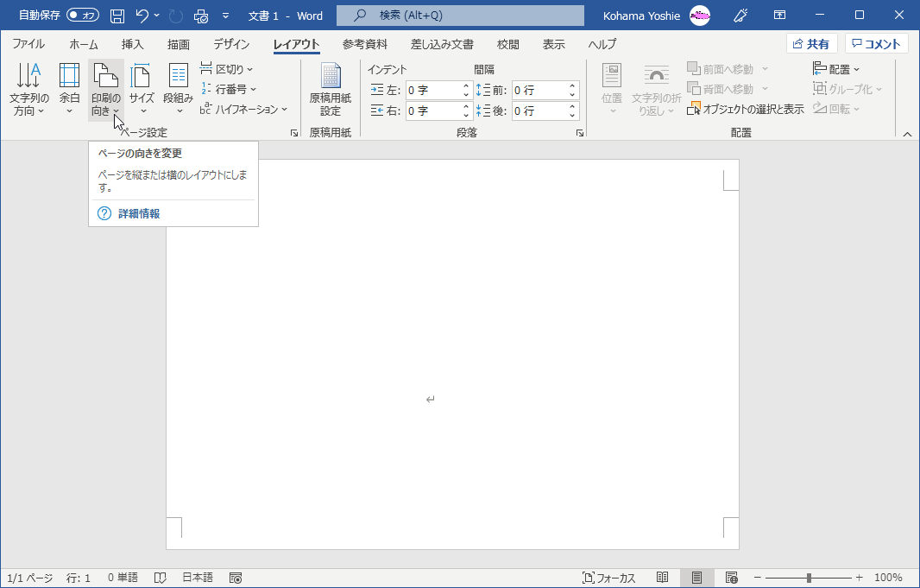Click オブジェクトの選択と表示 (Selection Pane)

[745, 109]
